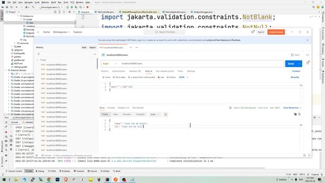The height and width of the screenshot is (183, 325).
Task: Click the Postman code snippet icon
Action: click(308, 55)
